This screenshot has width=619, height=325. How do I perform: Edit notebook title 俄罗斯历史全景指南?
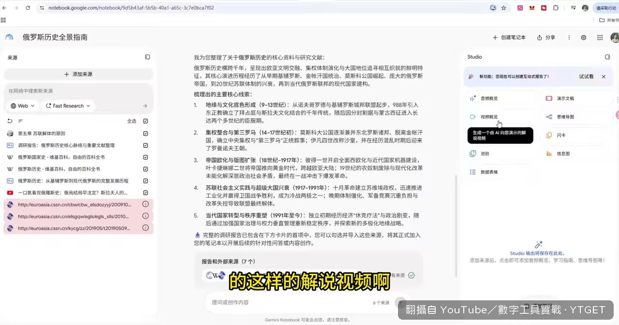[x=55, y=37]
